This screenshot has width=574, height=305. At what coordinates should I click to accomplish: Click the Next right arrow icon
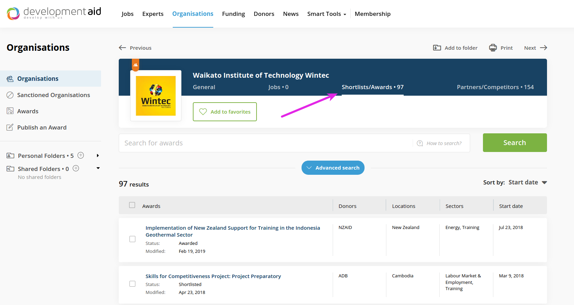[x=544, y=48]
